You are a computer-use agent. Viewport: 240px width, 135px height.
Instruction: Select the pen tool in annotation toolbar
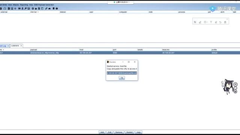(x=200, y=22)
